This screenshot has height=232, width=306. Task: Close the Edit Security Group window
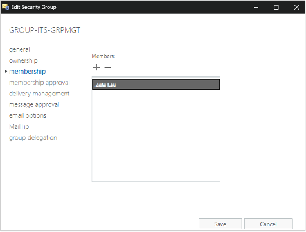point(296,7)
